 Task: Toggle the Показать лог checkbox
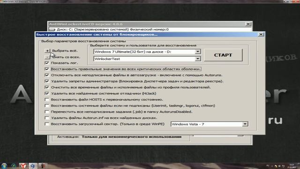(x=47, y=63)
